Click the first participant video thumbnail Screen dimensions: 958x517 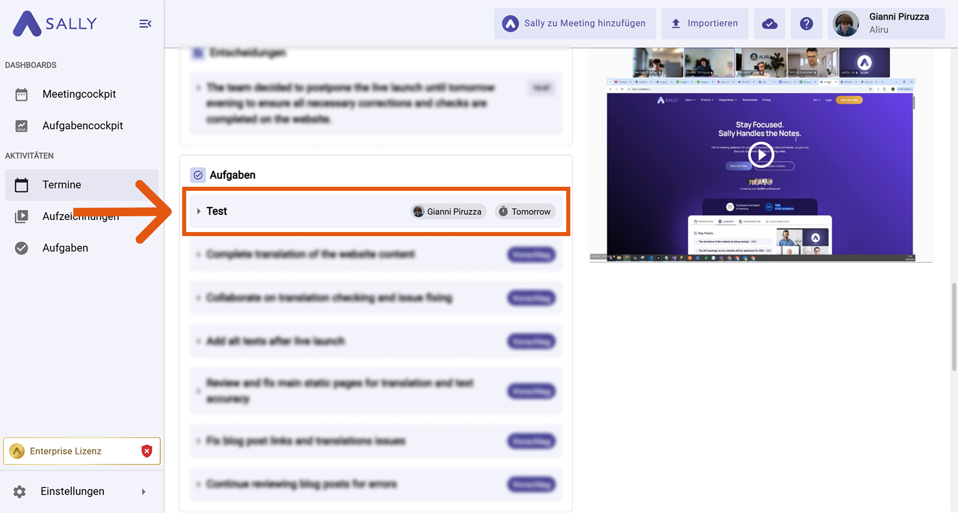coord(658,63)
